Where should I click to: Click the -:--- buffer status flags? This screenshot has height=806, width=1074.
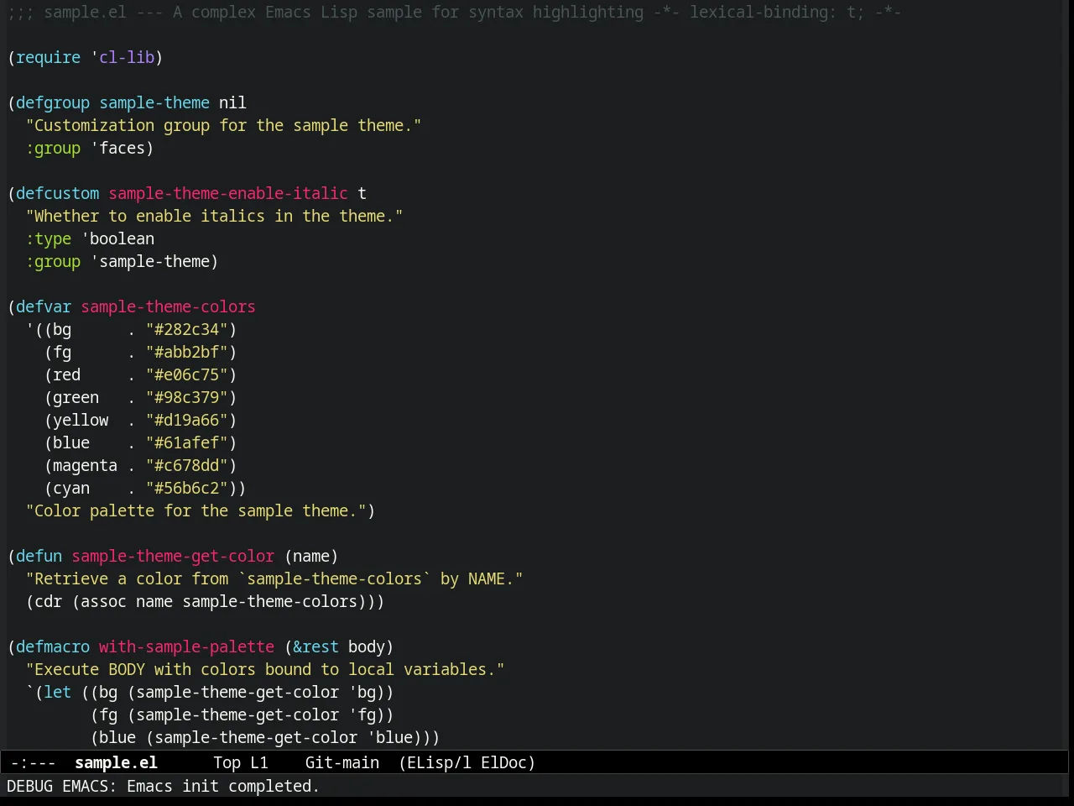[33, 762]
